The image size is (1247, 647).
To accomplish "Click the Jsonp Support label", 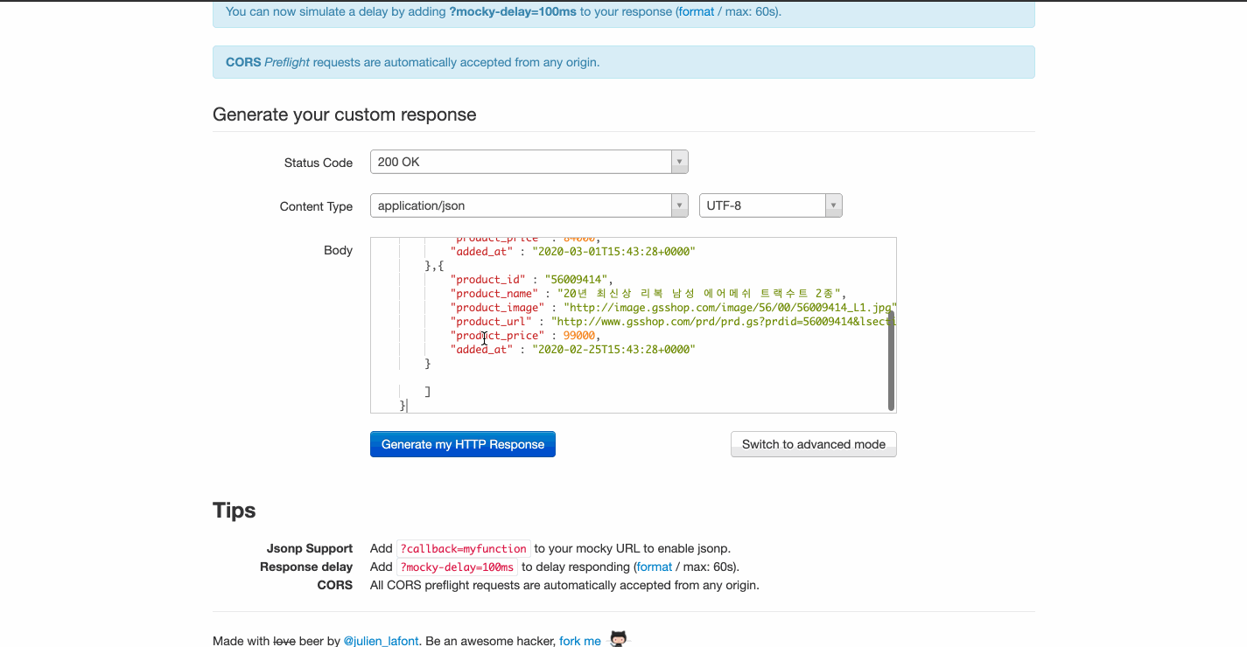I will pos(310,548).
